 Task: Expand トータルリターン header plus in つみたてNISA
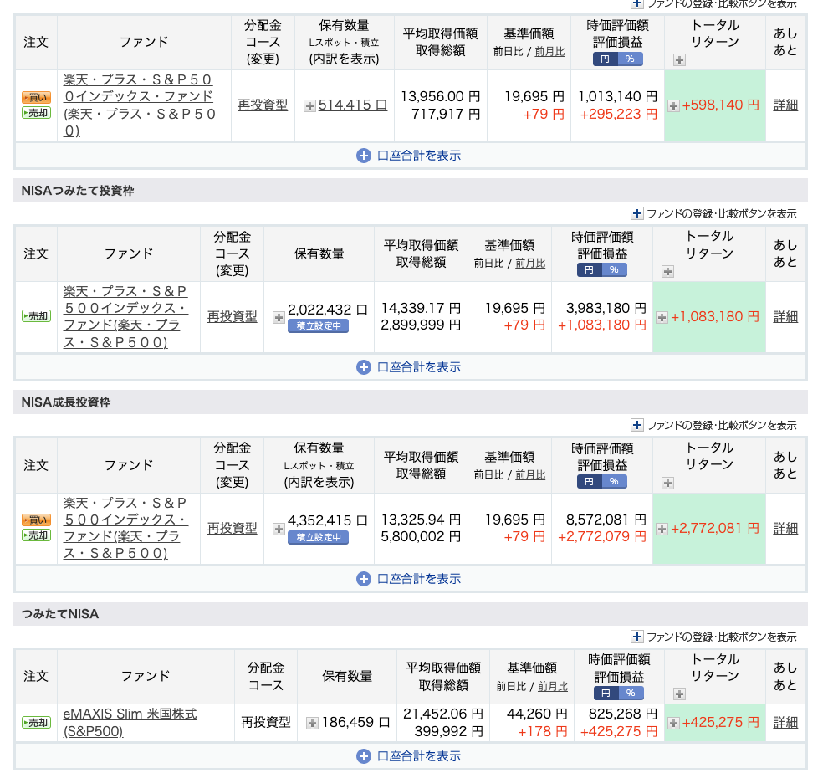click(680, 694)
